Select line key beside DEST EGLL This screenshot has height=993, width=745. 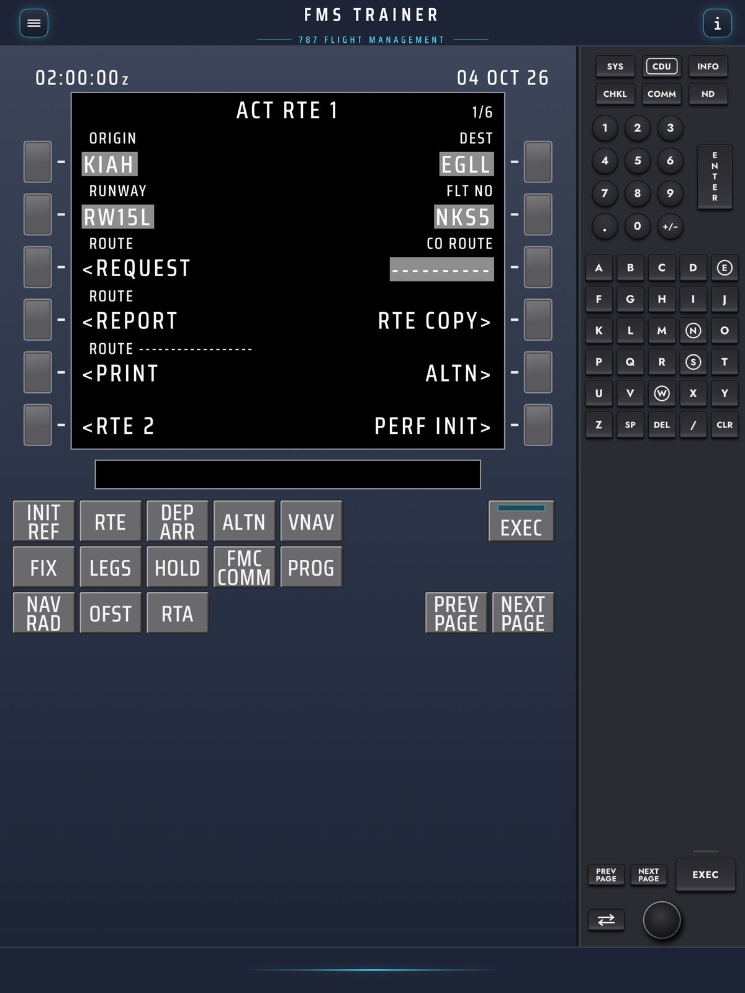[x=538, y=162]
